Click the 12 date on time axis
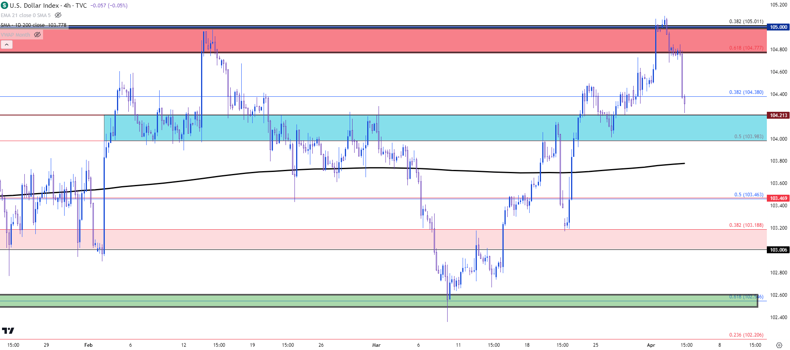 (x=184, y=345)
